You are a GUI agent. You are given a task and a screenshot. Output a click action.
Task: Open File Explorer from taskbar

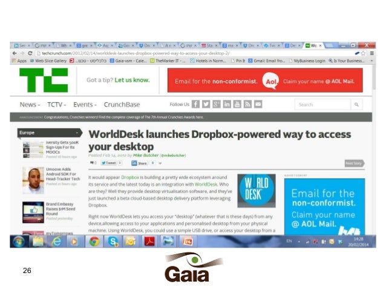click(38, 241)
